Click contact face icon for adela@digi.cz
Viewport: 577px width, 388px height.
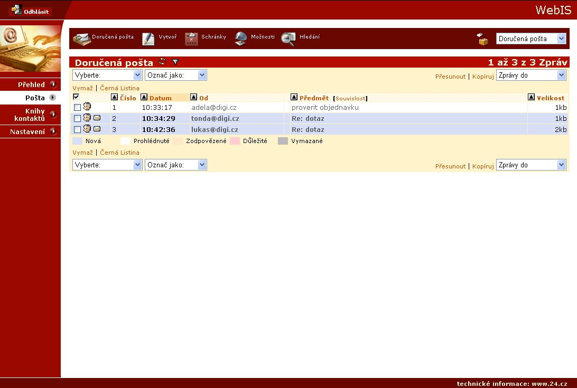pos(87,107)
